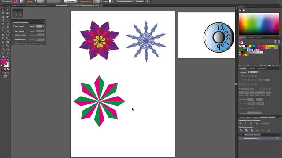282x158 pixels.
Task: Click the None (red slash) color mode button
Action: click(x=8, y=69)
